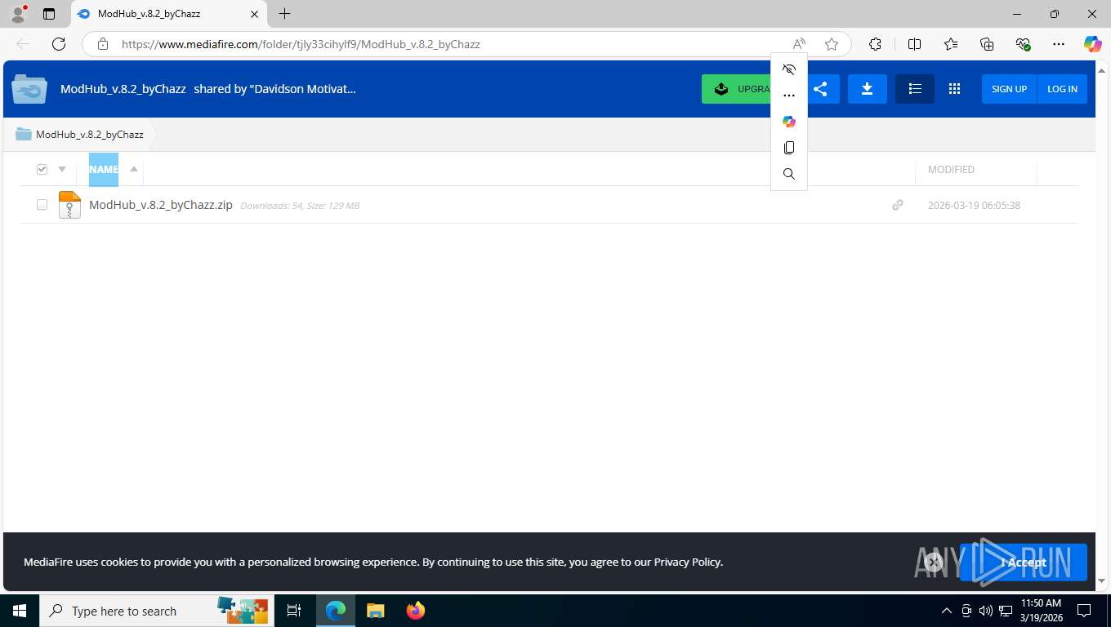Open Favorites list icon
The width and height of the screenshot is (1111, 627).
click(951, 44)
